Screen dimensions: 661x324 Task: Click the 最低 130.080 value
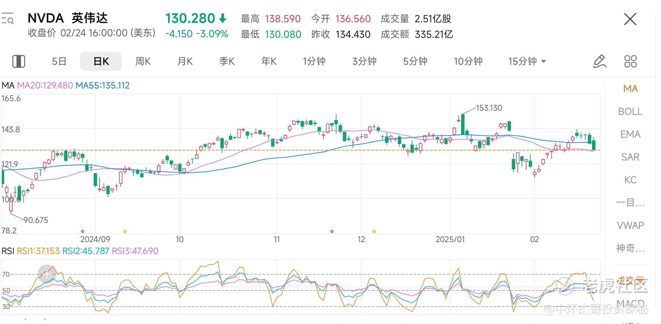283,34
